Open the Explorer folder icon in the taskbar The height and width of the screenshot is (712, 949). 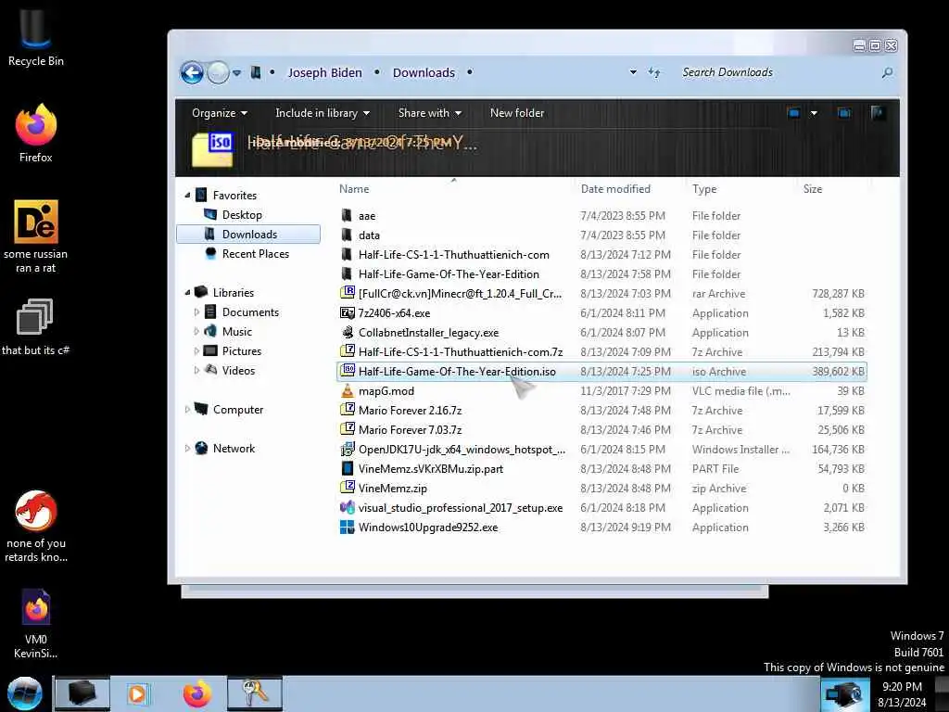[82, 693]
